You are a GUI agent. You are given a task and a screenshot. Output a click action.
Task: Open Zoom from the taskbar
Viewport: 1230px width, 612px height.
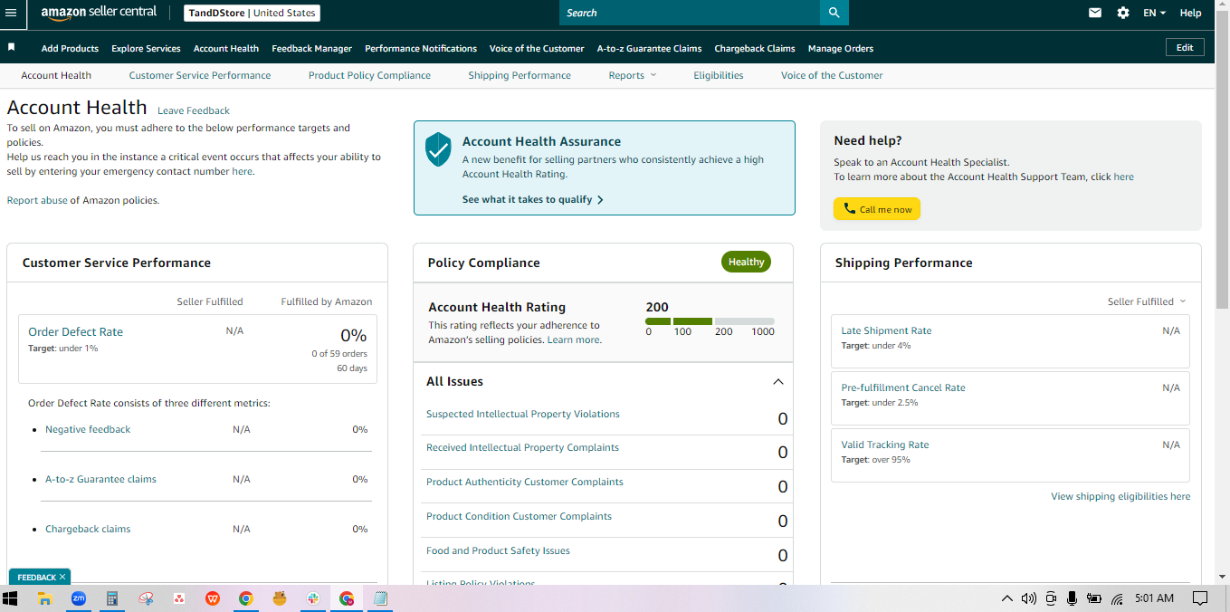(79, 598)
